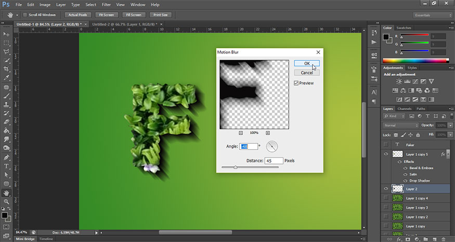Select the Hand tool

tap(7, 193)
